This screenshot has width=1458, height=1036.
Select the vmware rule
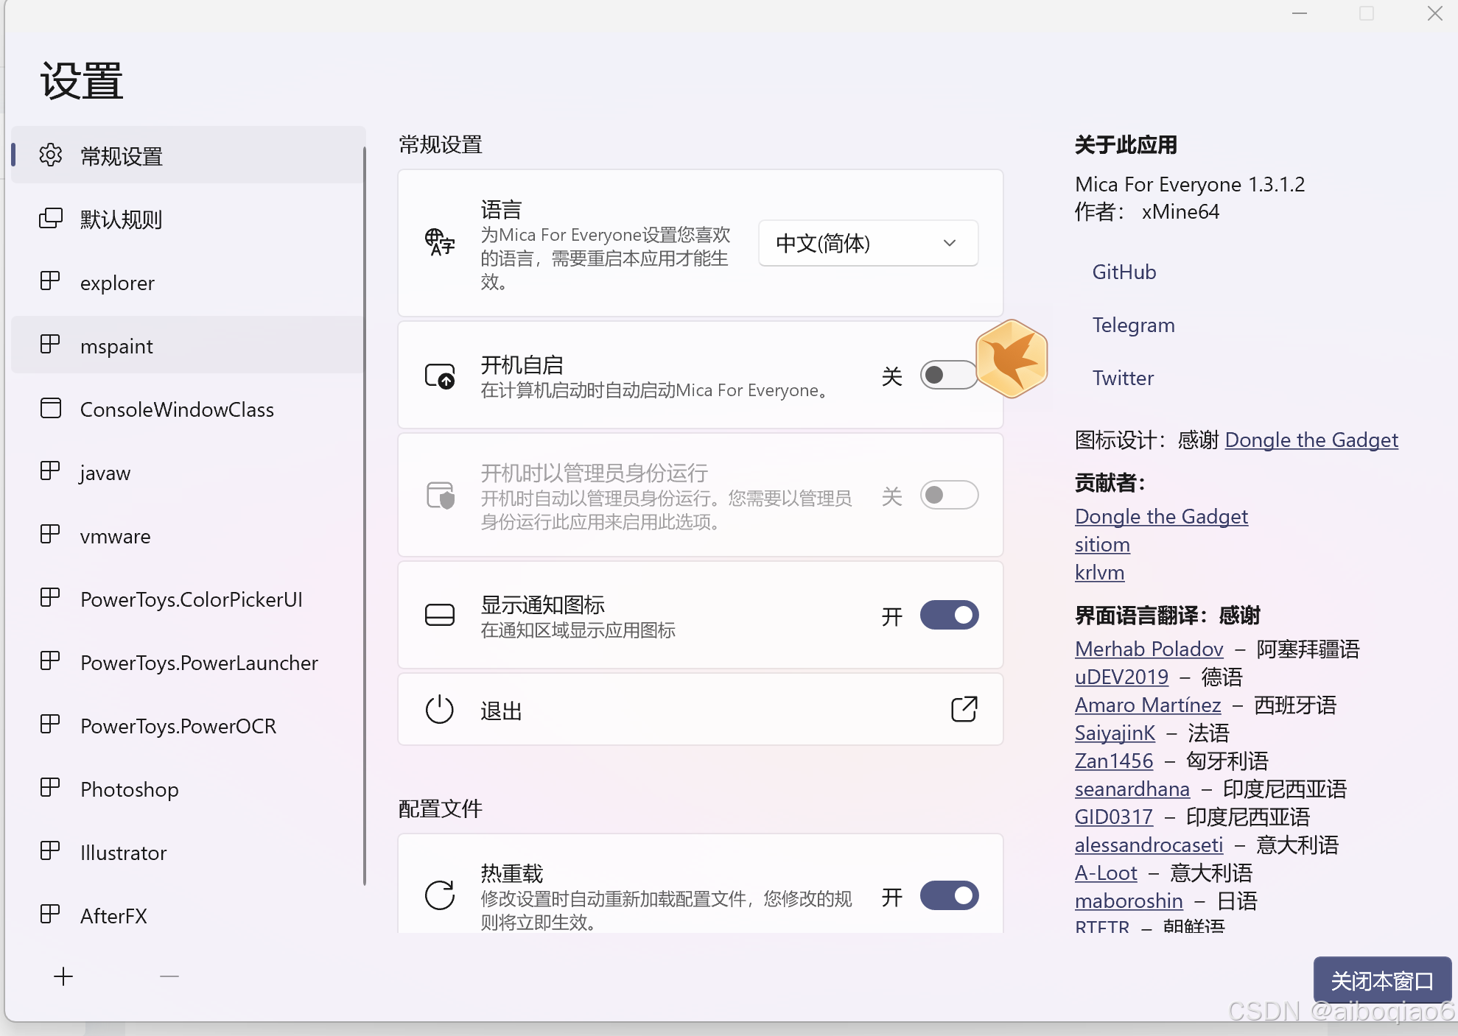click(188, 535)
